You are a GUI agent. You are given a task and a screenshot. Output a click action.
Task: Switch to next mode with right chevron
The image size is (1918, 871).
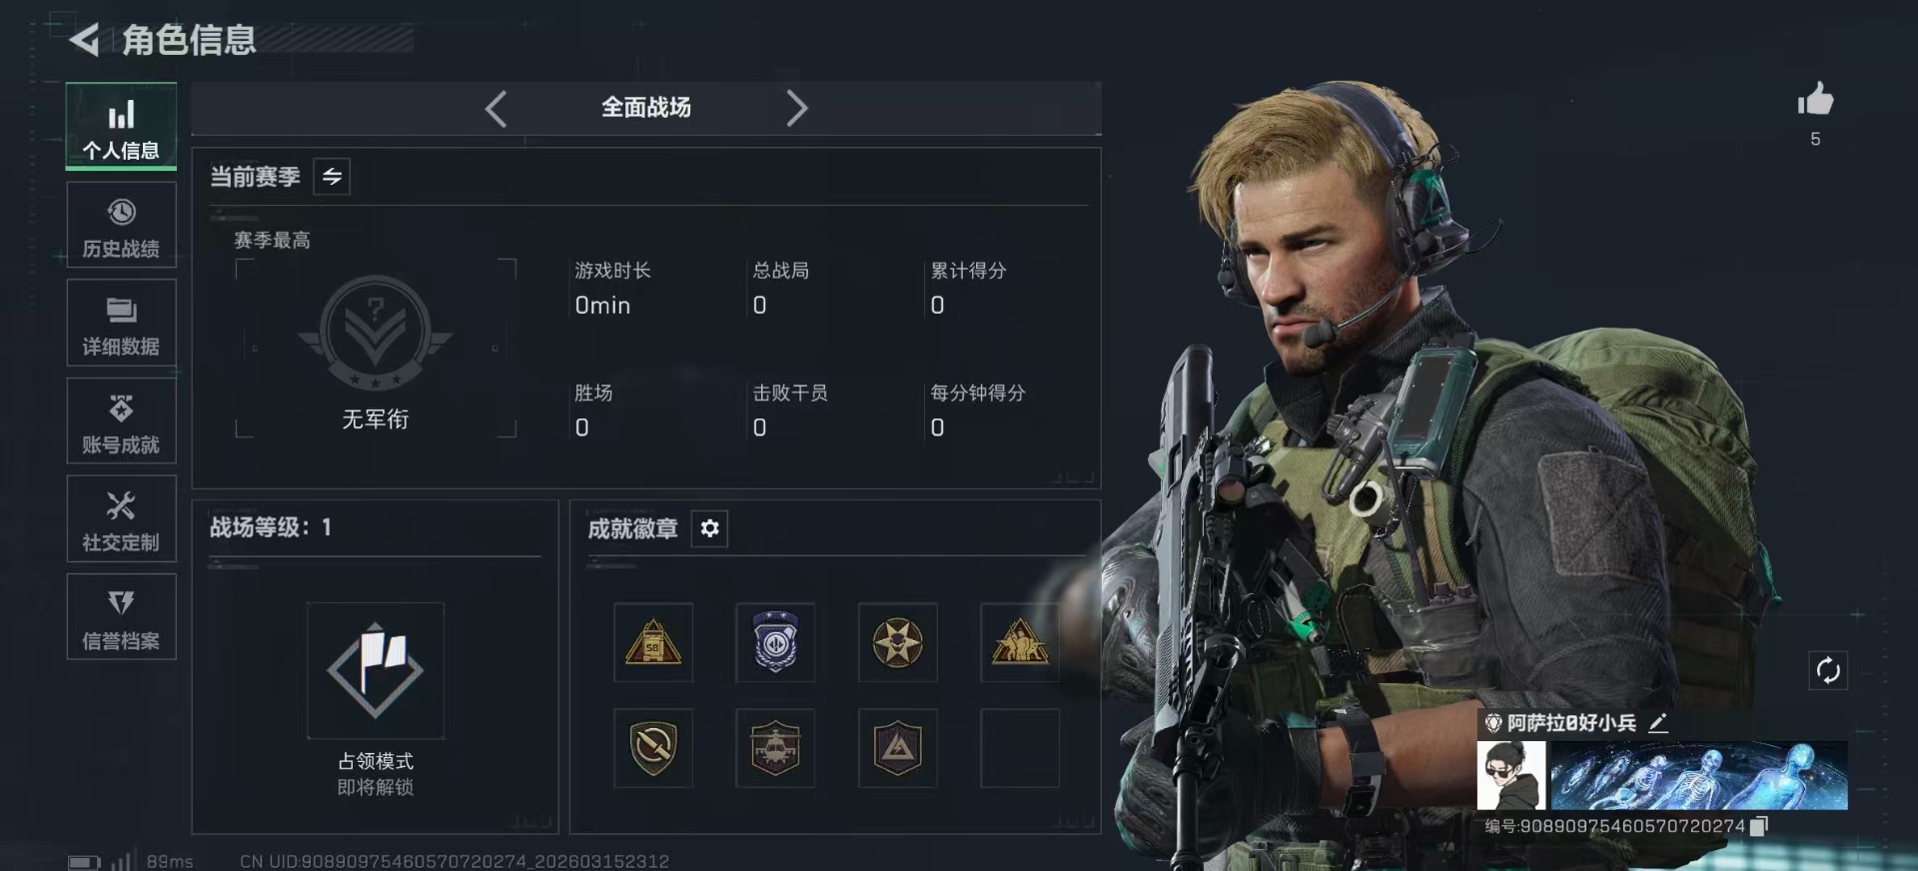click(x=796, y=108)
